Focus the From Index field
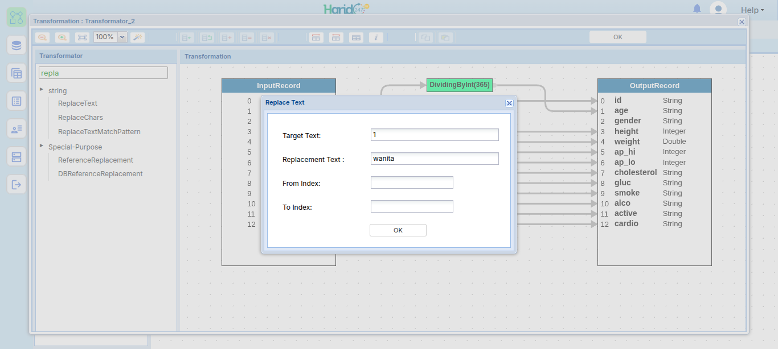Viewport: 778px width, 349px height. [x=412, y=182]
